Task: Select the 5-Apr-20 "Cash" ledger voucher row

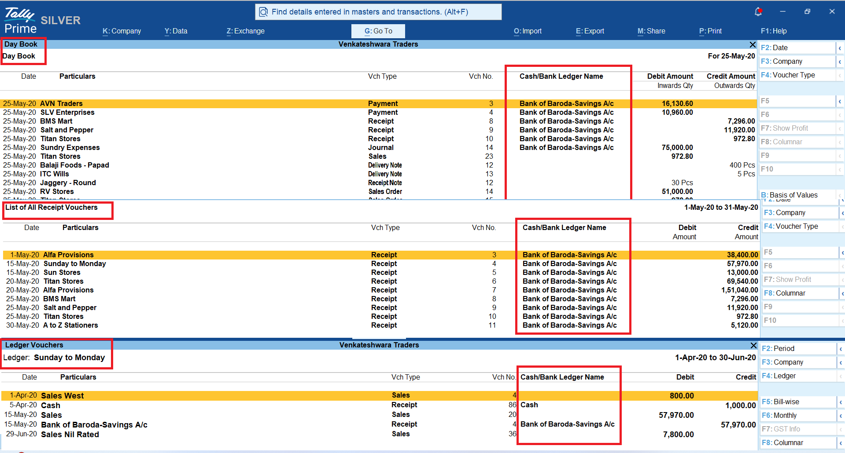Action: click(x=379, y=406)
